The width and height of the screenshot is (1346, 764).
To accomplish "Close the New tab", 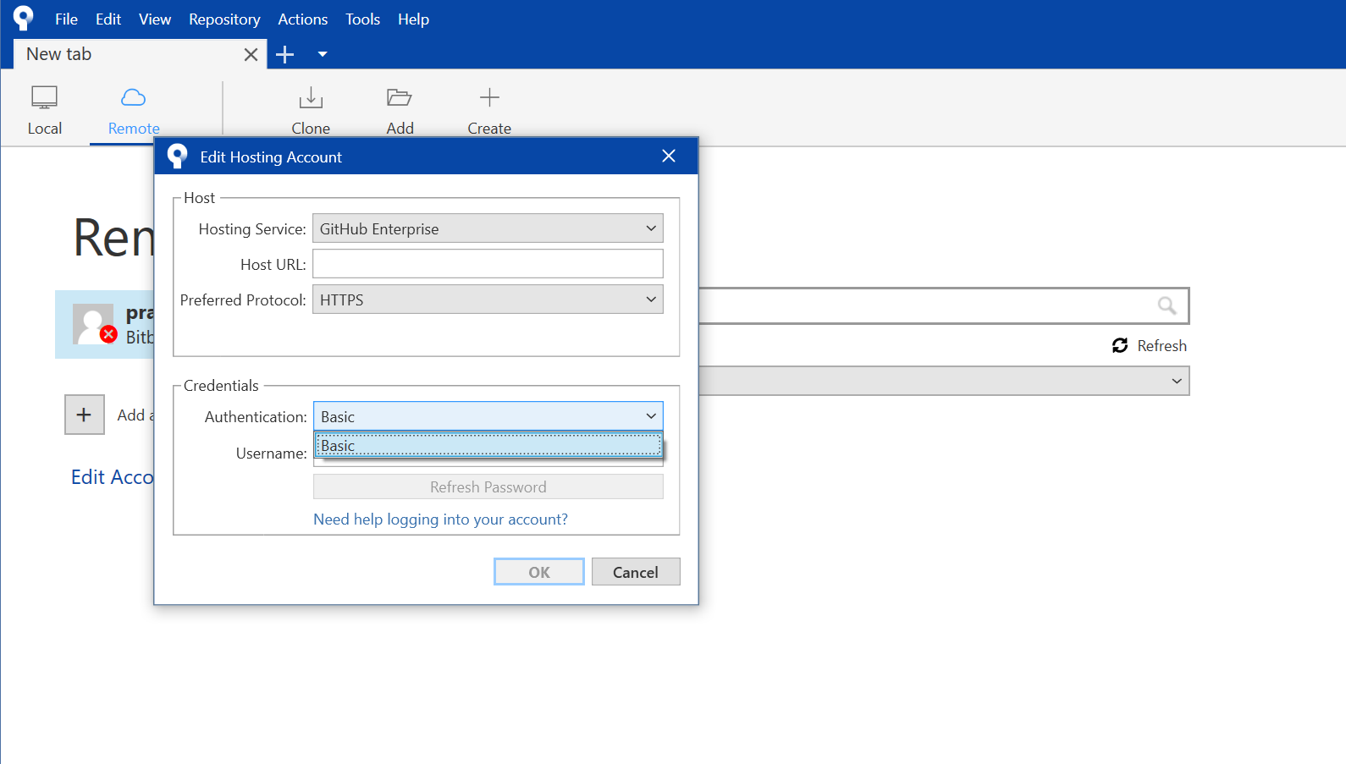I will [251, 55].
